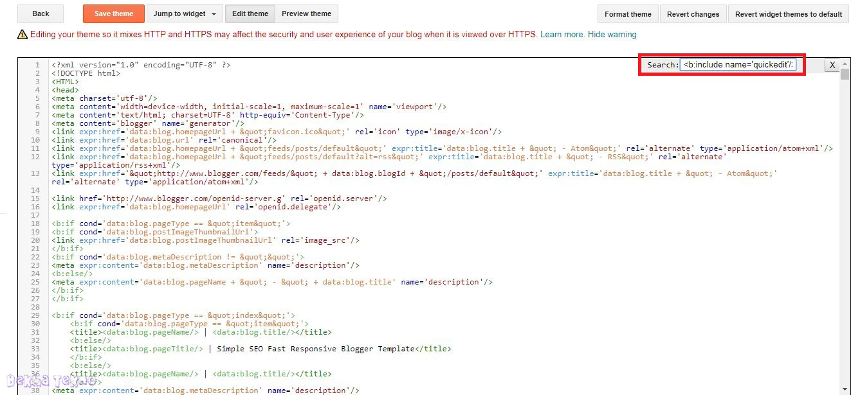Click line number 1 in gutter

click(x=37, y=65)
